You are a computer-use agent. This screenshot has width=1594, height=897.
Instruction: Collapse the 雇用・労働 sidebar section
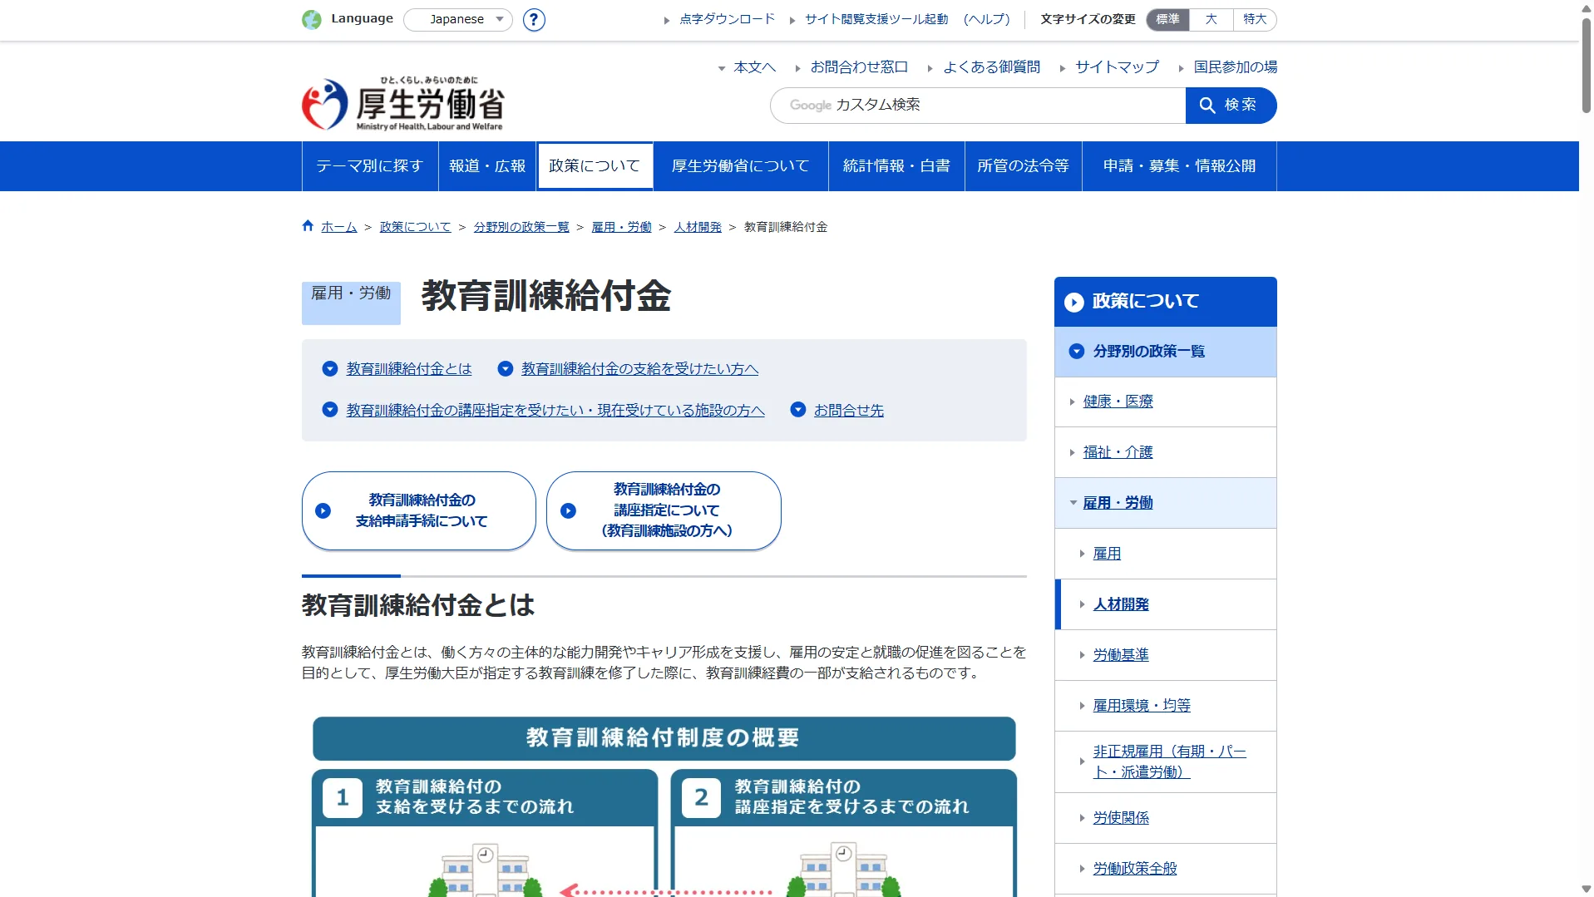(x=1073, y=502)
